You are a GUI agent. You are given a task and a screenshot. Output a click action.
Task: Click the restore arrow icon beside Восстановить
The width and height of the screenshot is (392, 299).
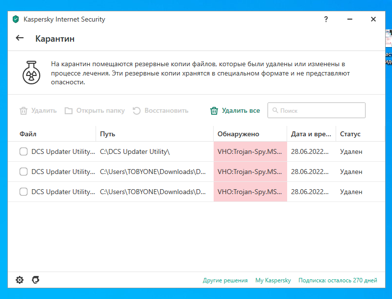click(x=137, y=110)
